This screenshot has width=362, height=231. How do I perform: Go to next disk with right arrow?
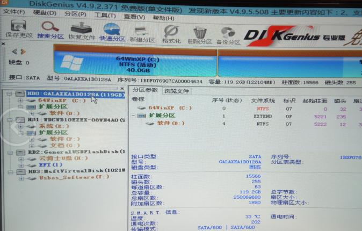(x=23, y=52)
